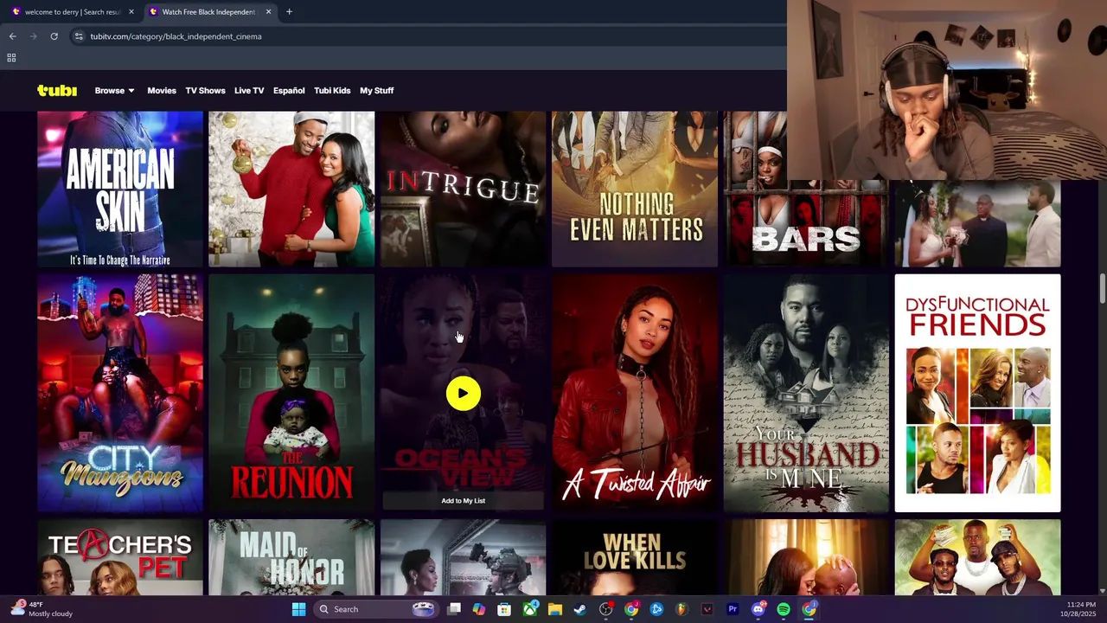Open Task View from the taskbar

tap(454, 609)
